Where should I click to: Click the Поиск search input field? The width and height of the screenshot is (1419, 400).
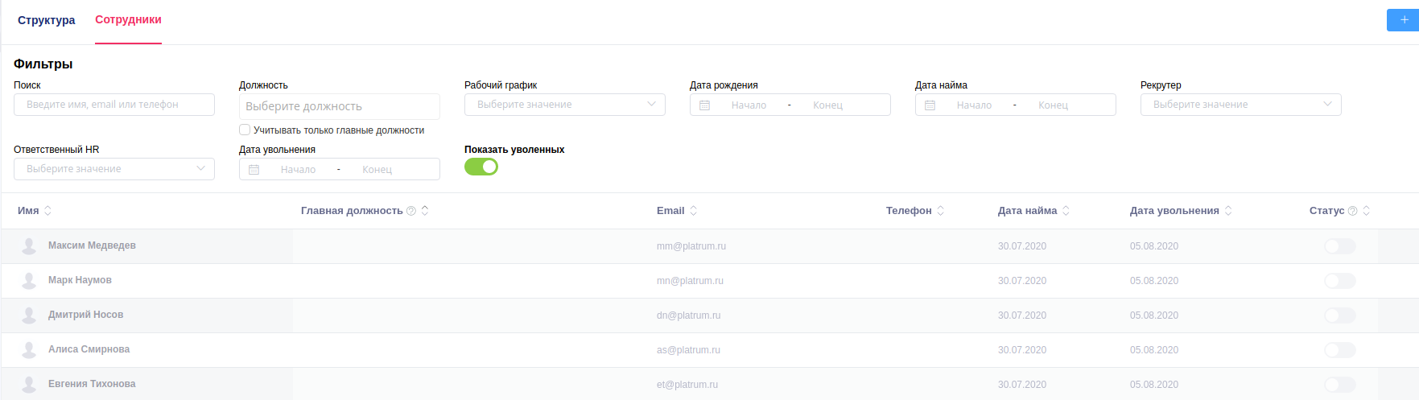[x=113, y=105]
